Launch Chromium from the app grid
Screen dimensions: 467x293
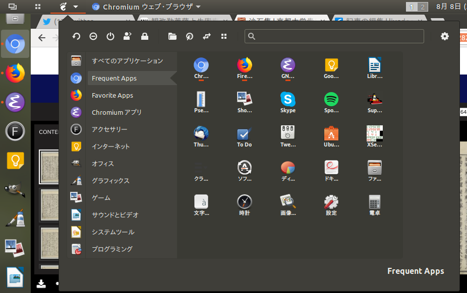tap(201, 68)
